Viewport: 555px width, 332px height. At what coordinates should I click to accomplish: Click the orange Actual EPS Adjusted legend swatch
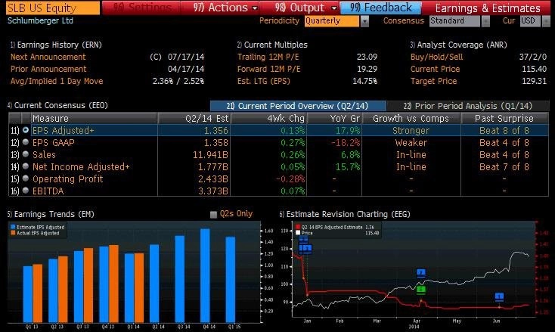[x=13, y=233]
